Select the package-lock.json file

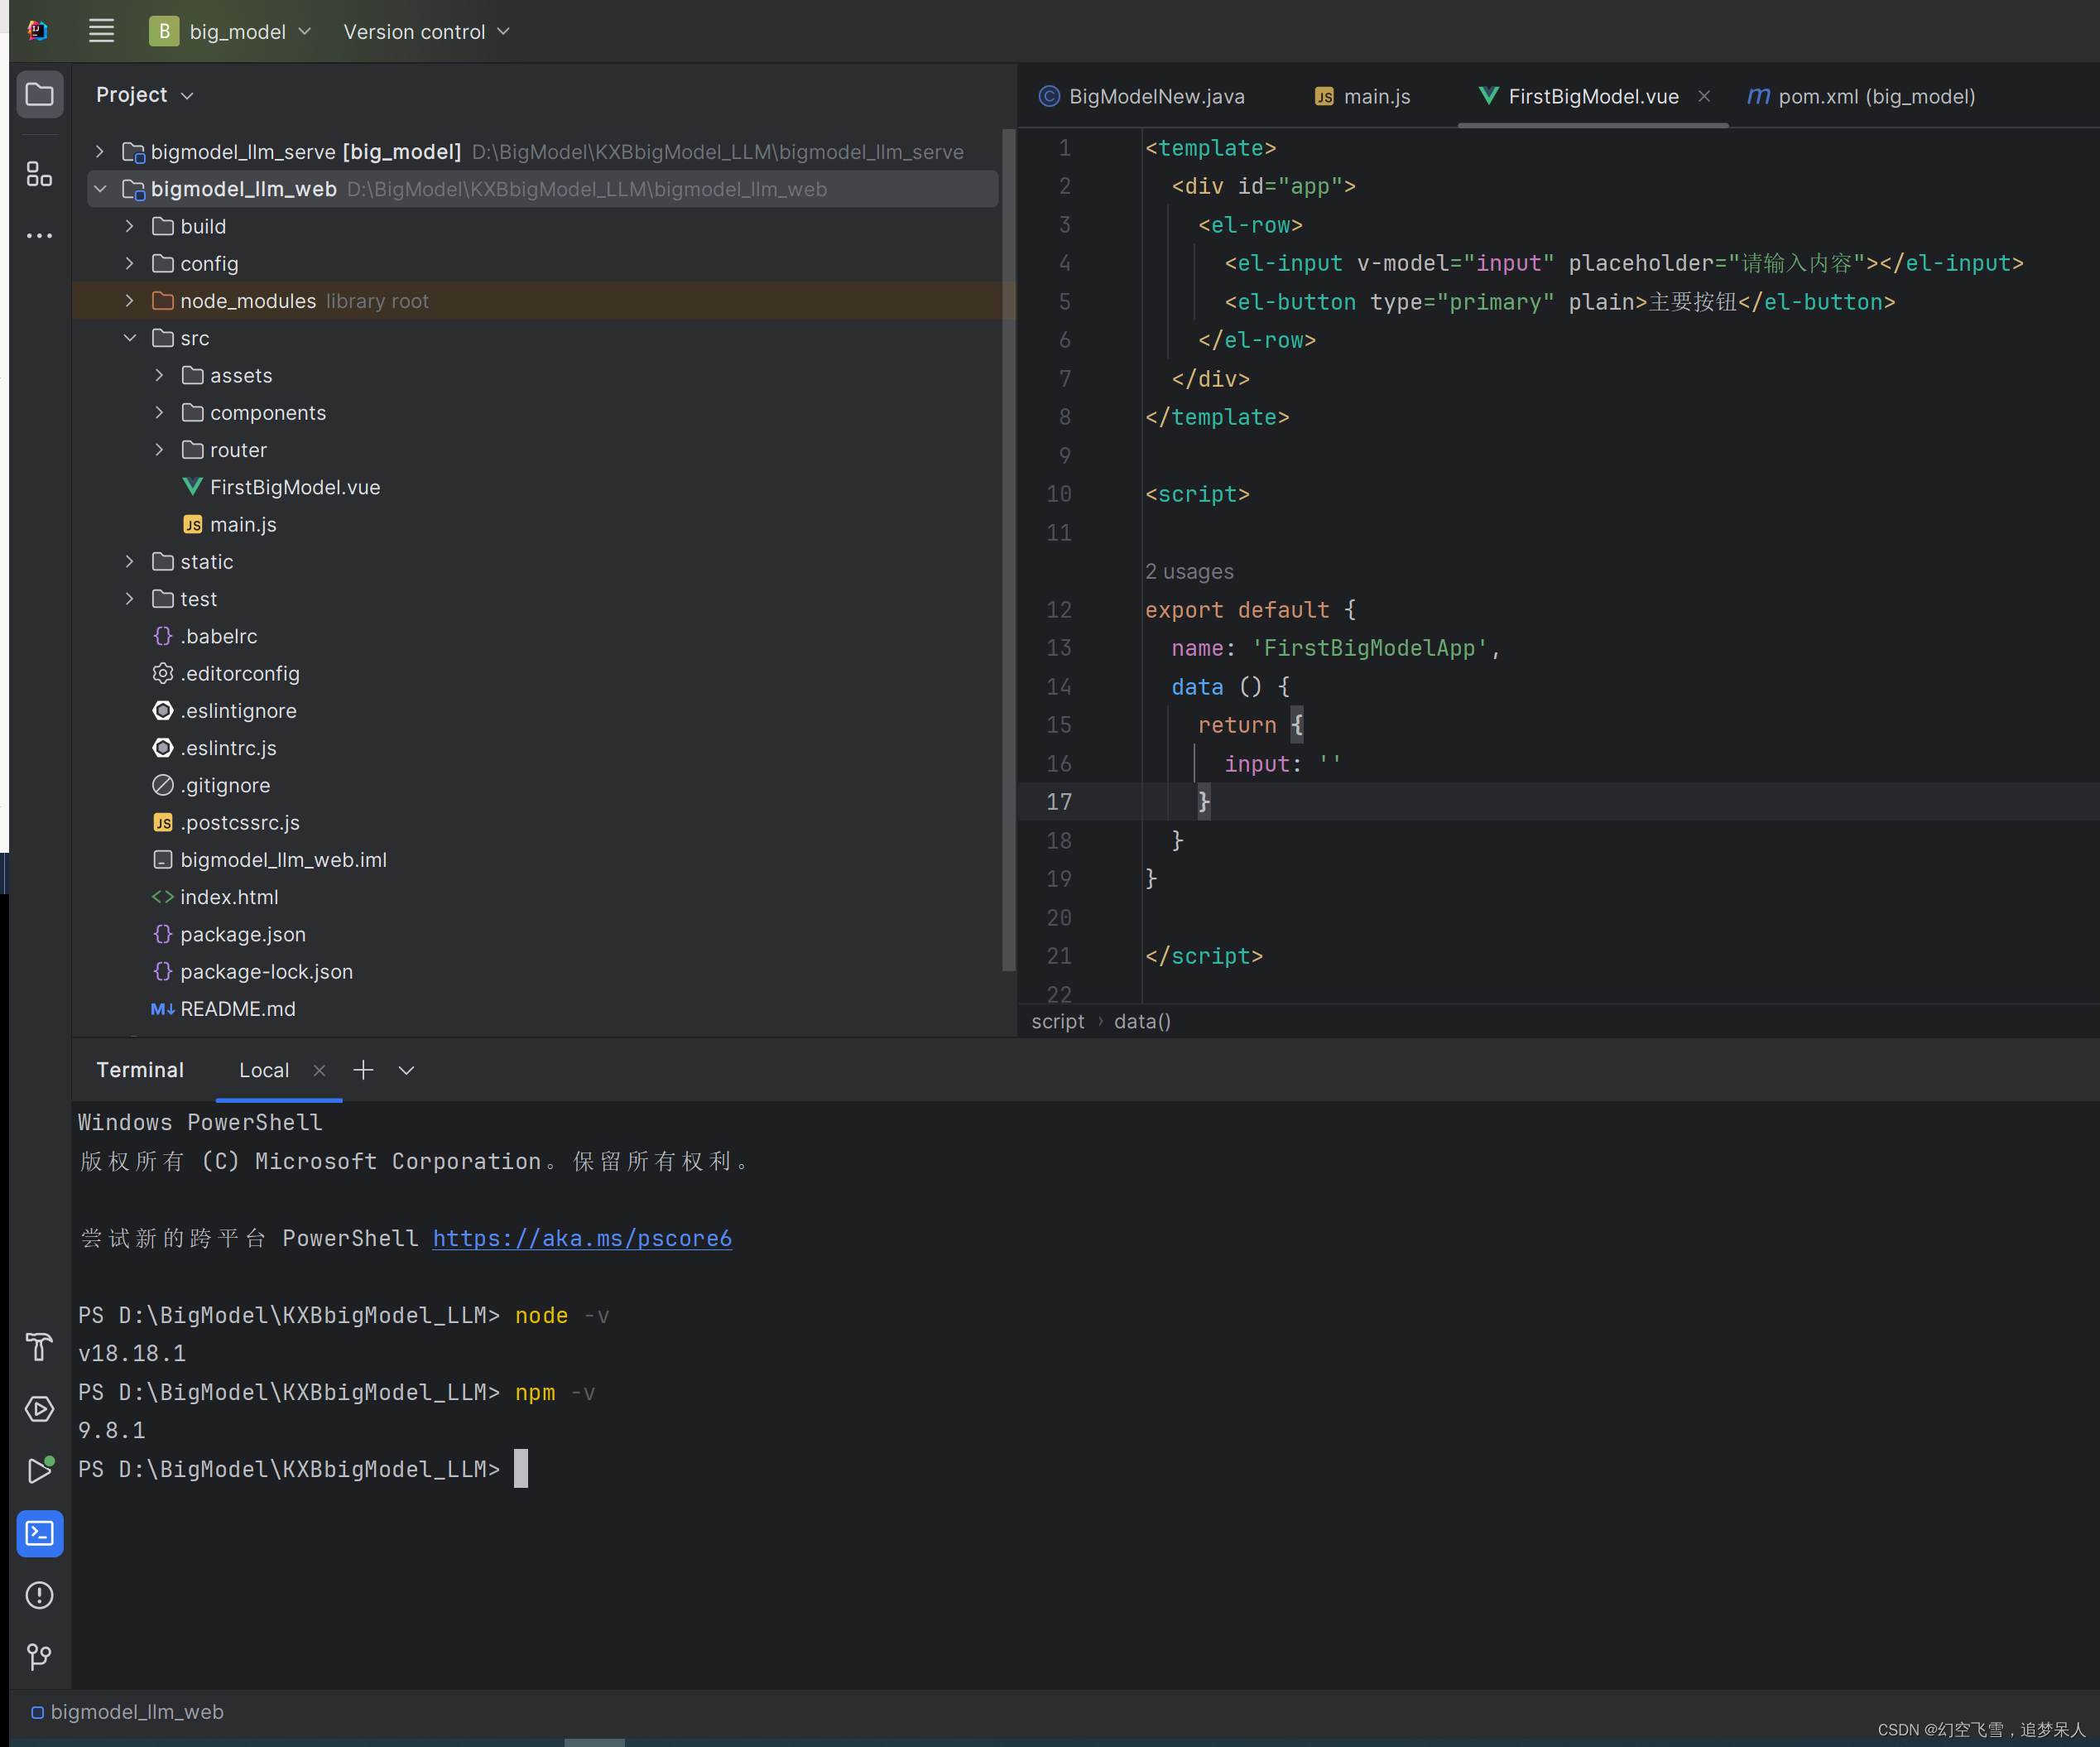click(x=252, y=972)
